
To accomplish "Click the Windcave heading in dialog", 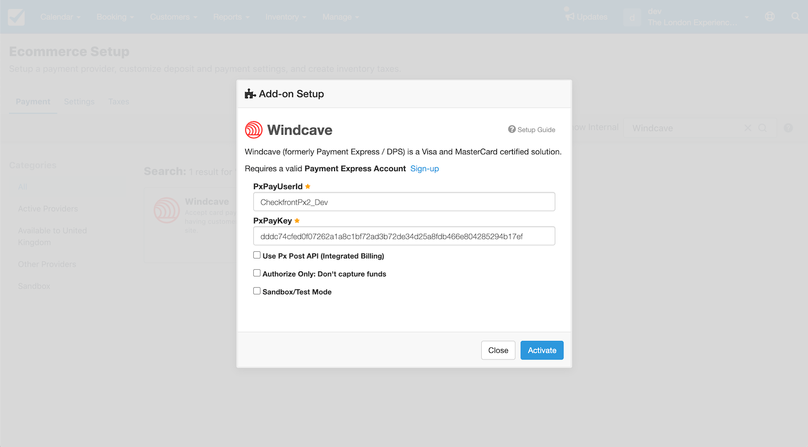I will (300, 130).
